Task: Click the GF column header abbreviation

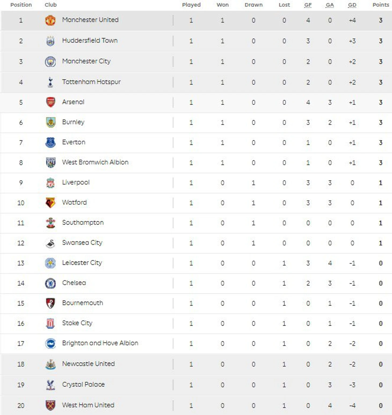Action: (308, 5)
